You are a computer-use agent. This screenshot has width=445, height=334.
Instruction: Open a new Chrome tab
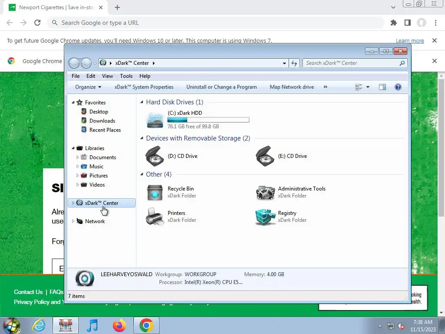(x=117, y=8)
